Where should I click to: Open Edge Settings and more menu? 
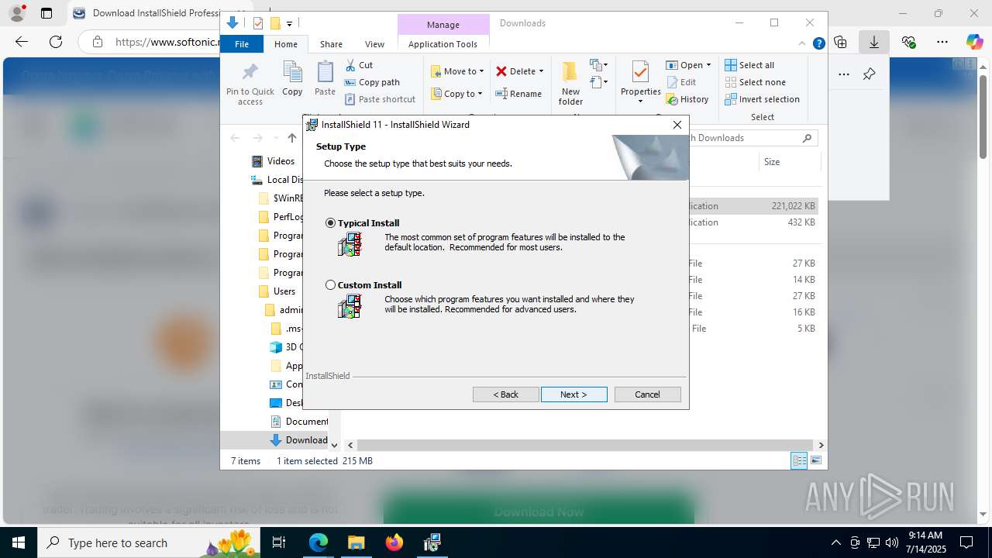click(x=942, y=42)
